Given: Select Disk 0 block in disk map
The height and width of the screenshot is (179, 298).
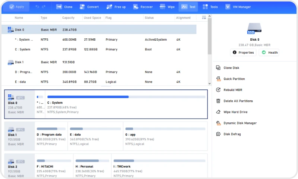Looking at the screenshot, I should click(20, 104).
